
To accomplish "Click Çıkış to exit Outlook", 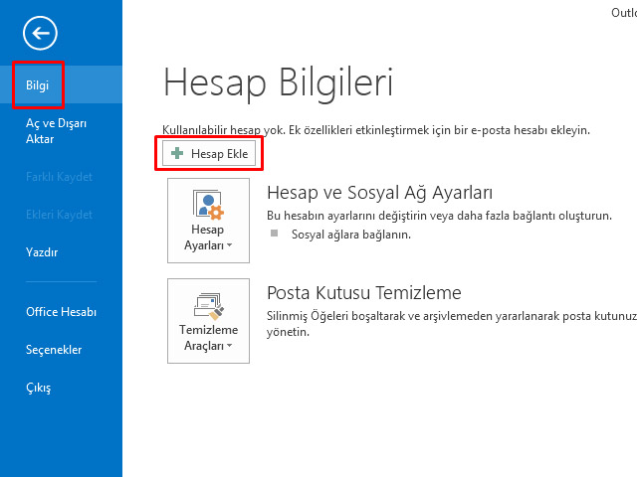I will point(38,388).
